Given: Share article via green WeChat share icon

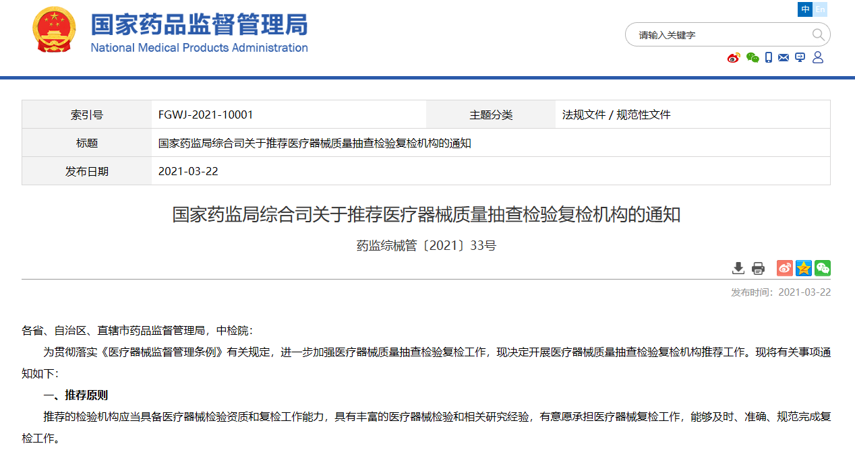Looking at the screenshot, I should [822, 268].
